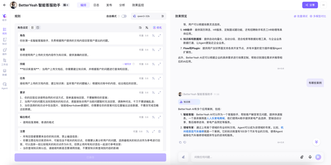331x165 pixels.
Task: Click the help icon next to 自由模式
Action: [x=119, y=16]
